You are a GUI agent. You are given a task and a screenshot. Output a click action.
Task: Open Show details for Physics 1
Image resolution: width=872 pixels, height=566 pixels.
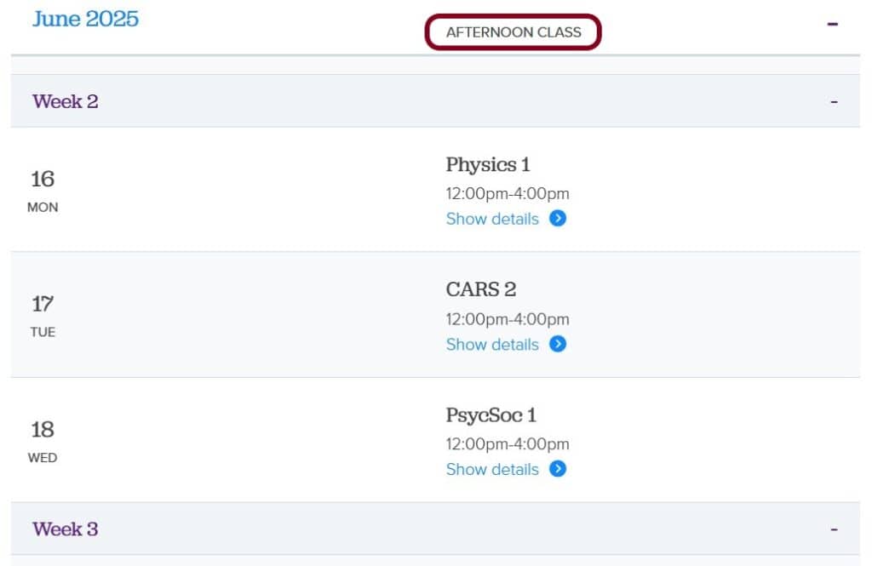pos(492,219)
